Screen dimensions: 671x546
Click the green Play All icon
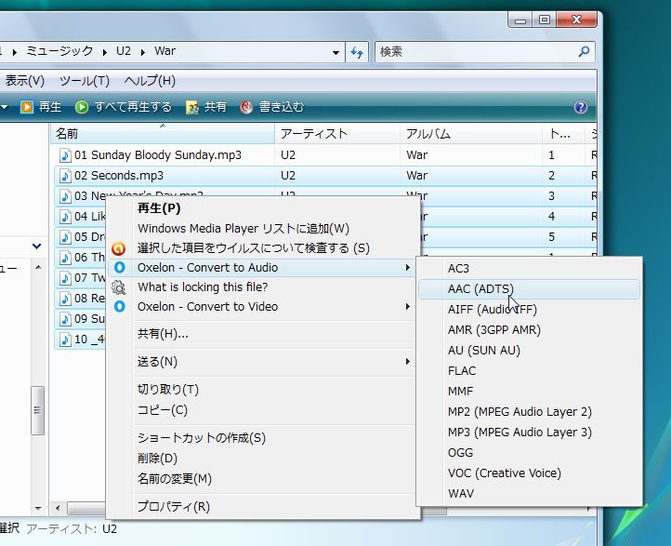point(82,107)
